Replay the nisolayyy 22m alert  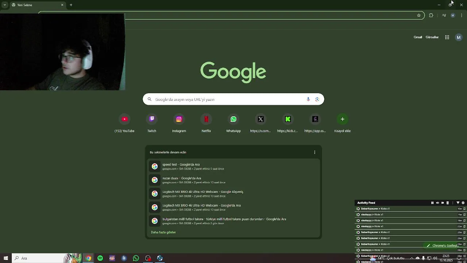coord(464,226)
